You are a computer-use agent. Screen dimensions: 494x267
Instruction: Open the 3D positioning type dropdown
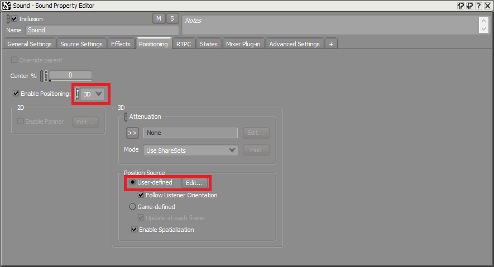pyautogui.click(x=93, y=94)
